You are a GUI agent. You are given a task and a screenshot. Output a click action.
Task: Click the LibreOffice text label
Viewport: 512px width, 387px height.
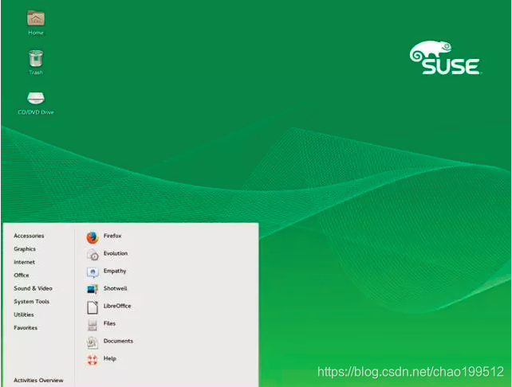click(x=117, y=306)
